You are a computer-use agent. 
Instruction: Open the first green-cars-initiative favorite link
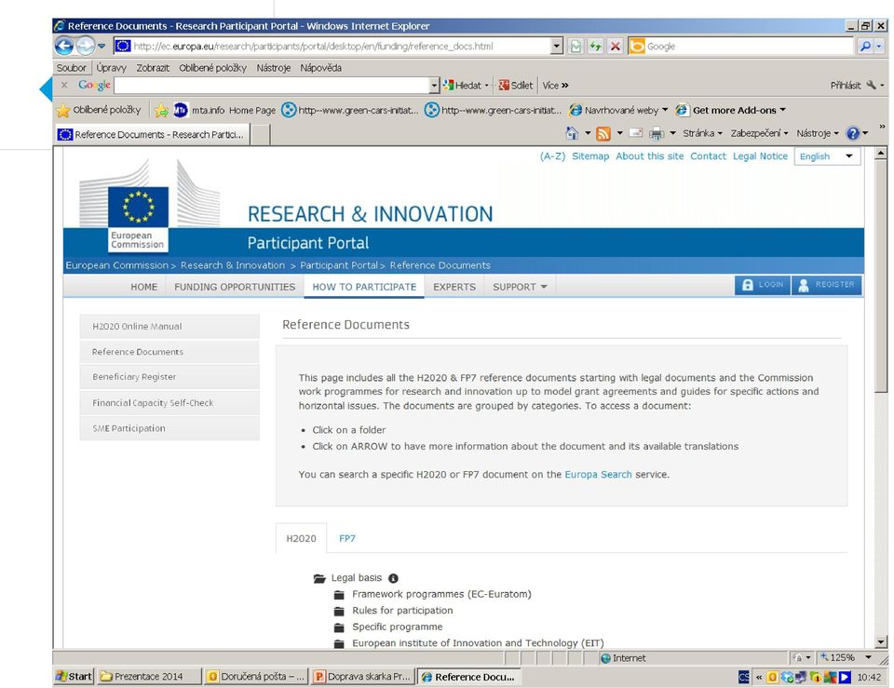point(350,110)
